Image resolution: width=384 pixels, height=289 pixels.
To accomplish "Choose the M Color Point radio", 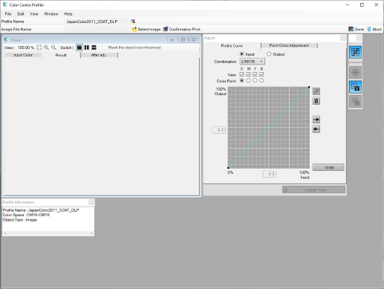I will pos(248,80).
